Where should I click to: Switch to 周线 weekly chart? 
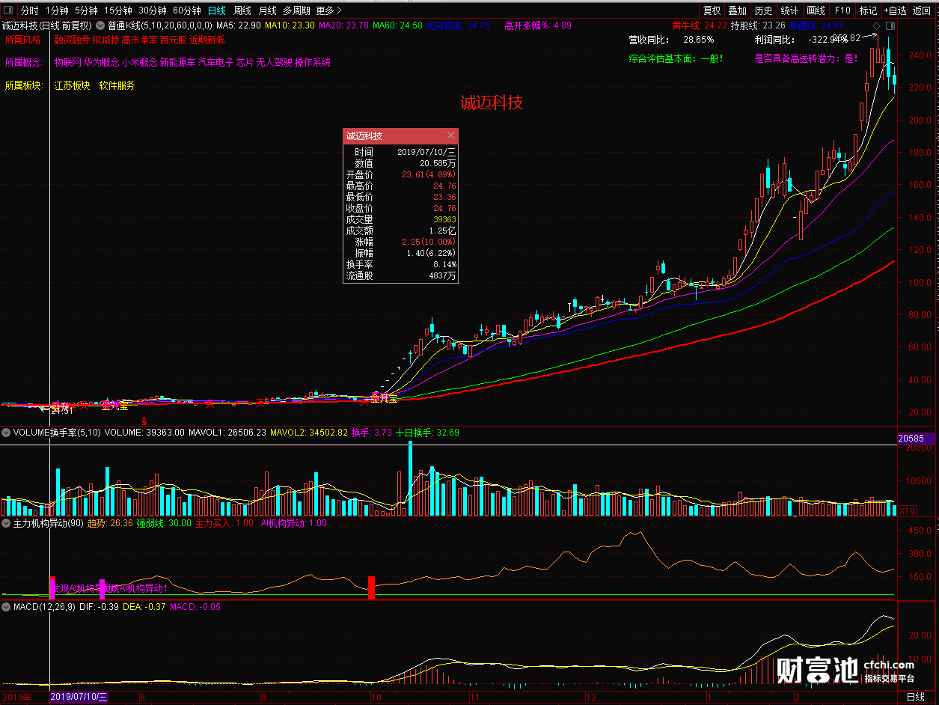click(x=242, y=10)
